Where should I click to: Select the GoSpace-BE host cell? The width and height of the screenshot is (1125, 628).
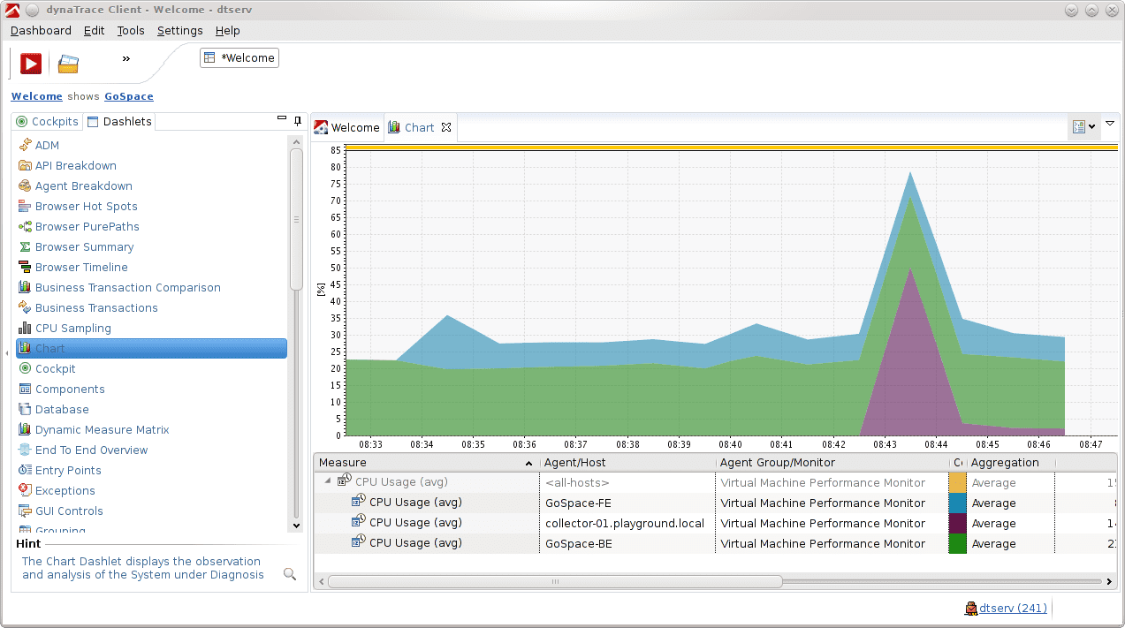pyautogui.click(x=627, y=543)
